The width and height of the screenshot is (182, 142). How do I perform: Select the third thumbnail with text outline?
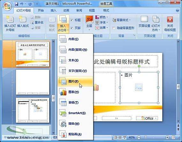point(33,110)
